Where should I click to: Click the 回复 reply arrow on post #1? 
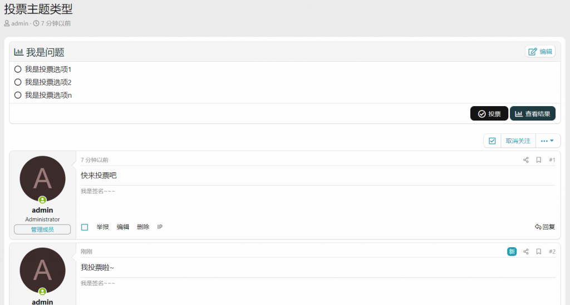coord(545,227)
